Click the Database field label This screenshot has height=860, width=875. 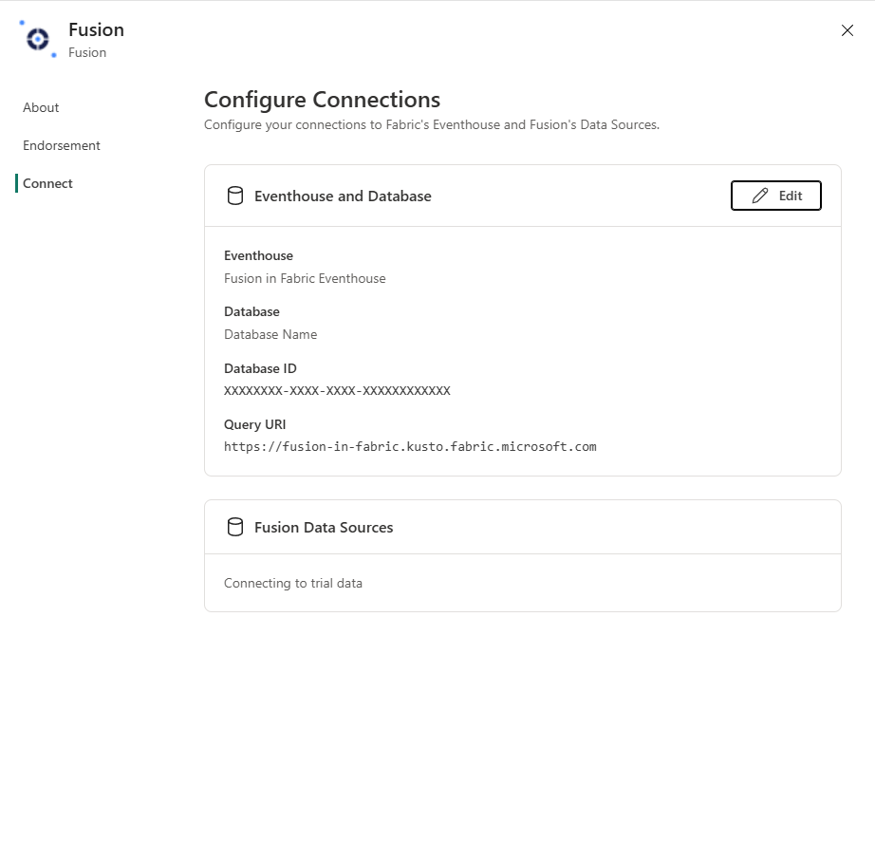coord(251,312)
